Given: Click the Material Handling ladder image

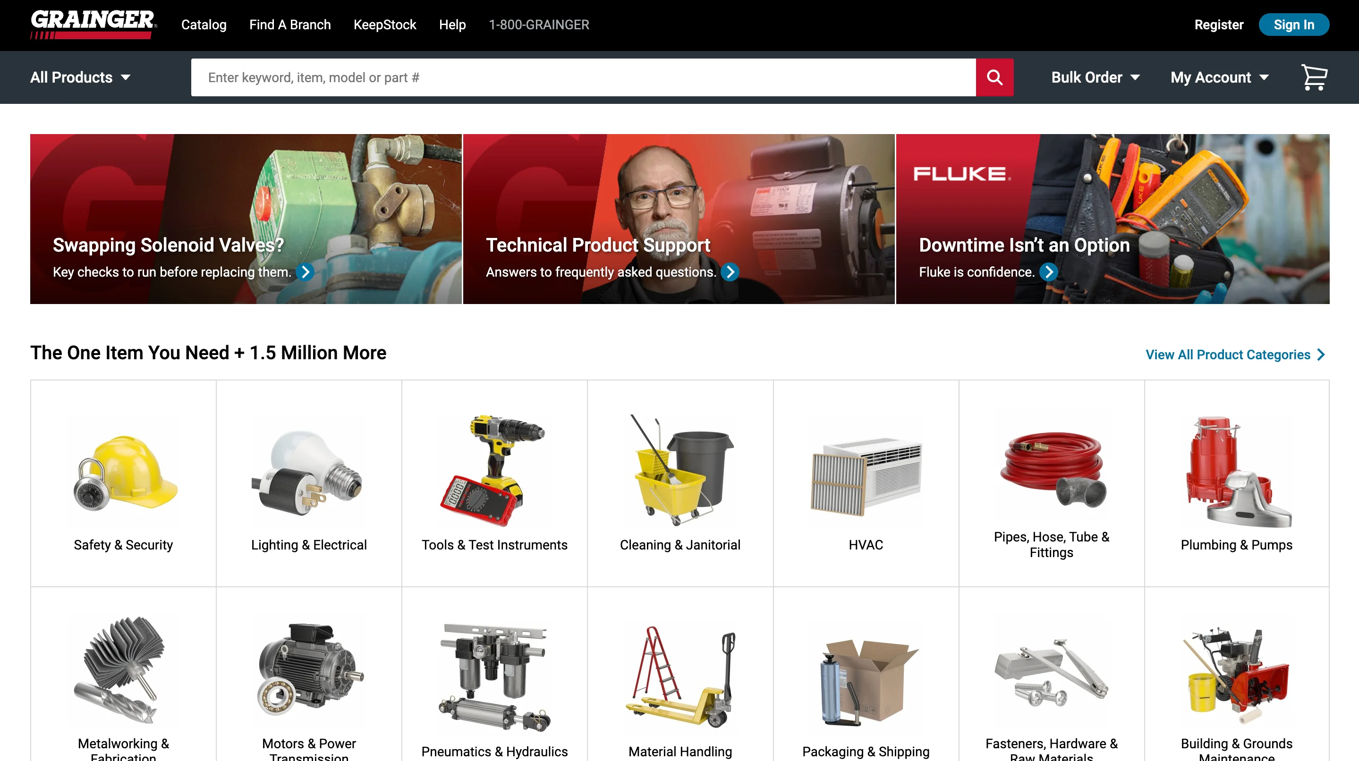Looking at the screenshot, I should pyautogui.click(x=680, y=677).
